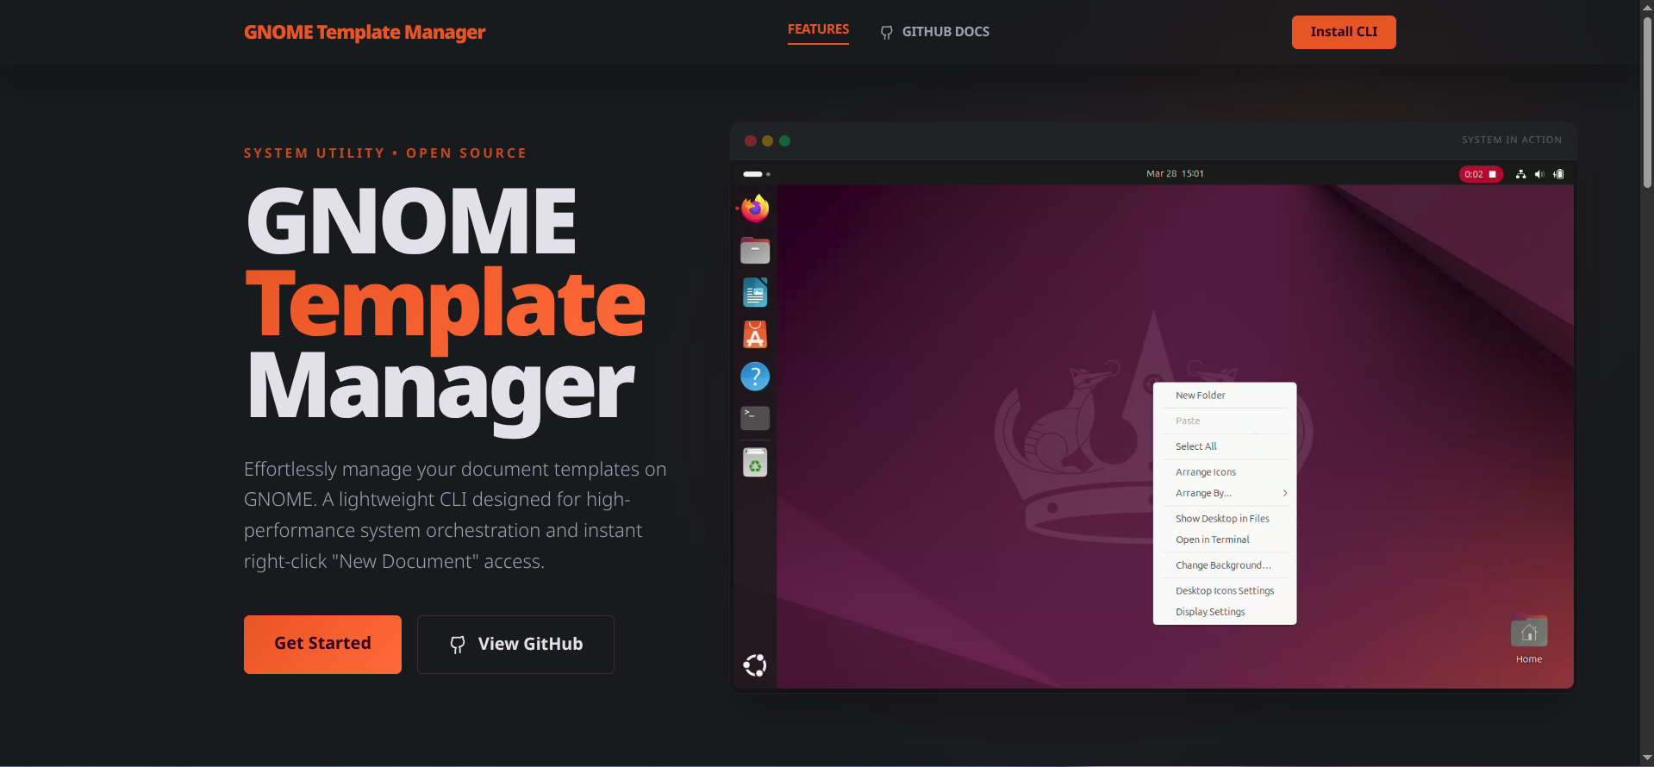The height and width of the screenshot is (767, 1654).
Task: Click the SYSTEM UTILITY • OPEN SOURCE tagline
Action: 385,153
